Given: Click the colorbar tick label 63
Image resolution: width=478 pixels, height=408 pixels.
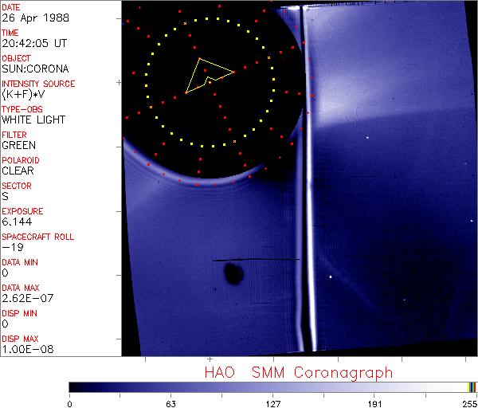Looking at the screenshot, I should 170,402.
